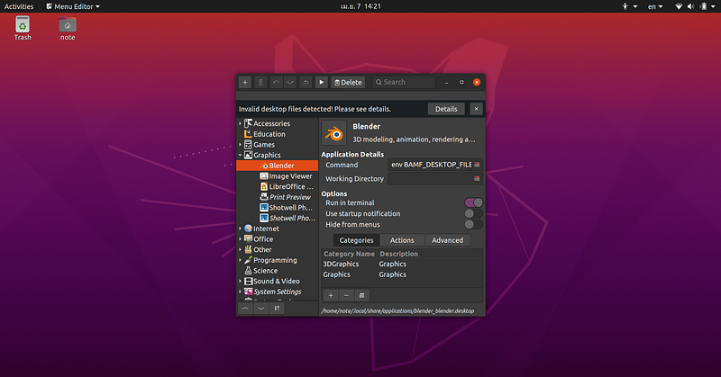Screen dimensions: 721x377
Task: Click the redo arrow toolbar icon
Action: pyautogui.click(x=289, y=82)
